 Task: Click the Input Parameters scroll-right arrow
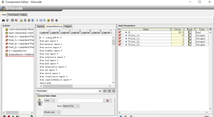[x=207, y=112]
